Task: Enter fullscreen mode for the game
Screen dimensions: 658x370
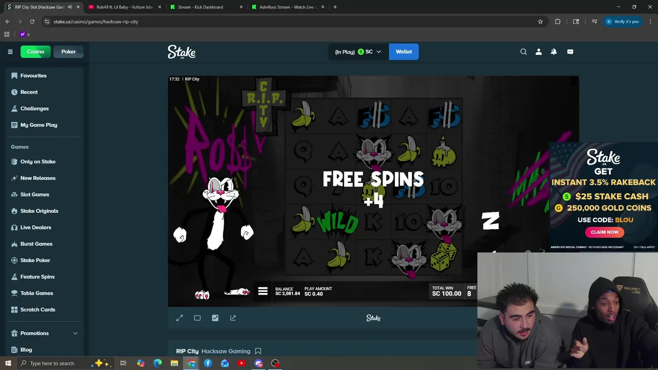Action: pyautogui.click(x=179, y=318)
